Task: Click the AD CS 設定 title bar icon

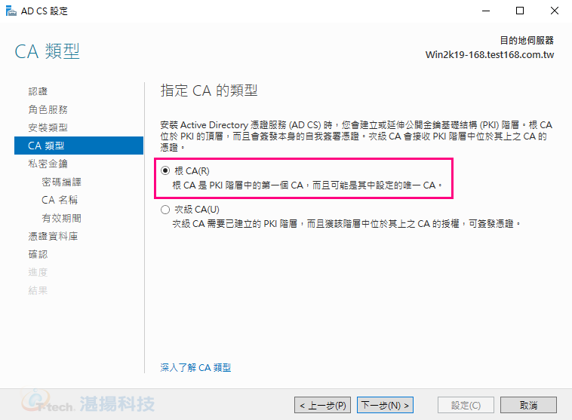Action: pyautogui.click(x=11, y=11)
